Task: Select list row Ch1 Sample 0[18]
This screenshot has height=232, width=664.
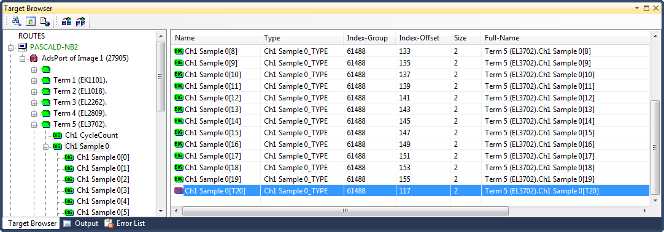Action: [x=410, y=167]
